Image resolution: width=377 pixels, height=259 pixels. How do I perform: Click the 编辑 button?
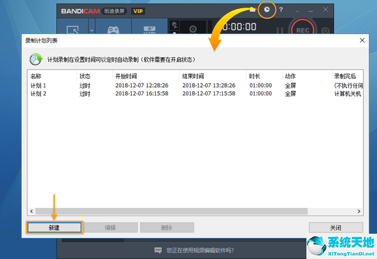pyautogui.click(x=111, y=227)
